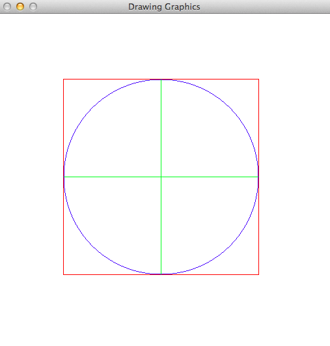
Task: Click the top-left corner of red square
Action: [x=64, y=79]
